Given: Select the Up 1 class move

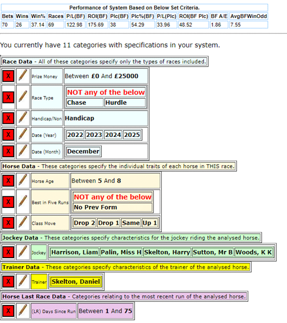Looking at the screenshot, I should (x=150, y=223).
